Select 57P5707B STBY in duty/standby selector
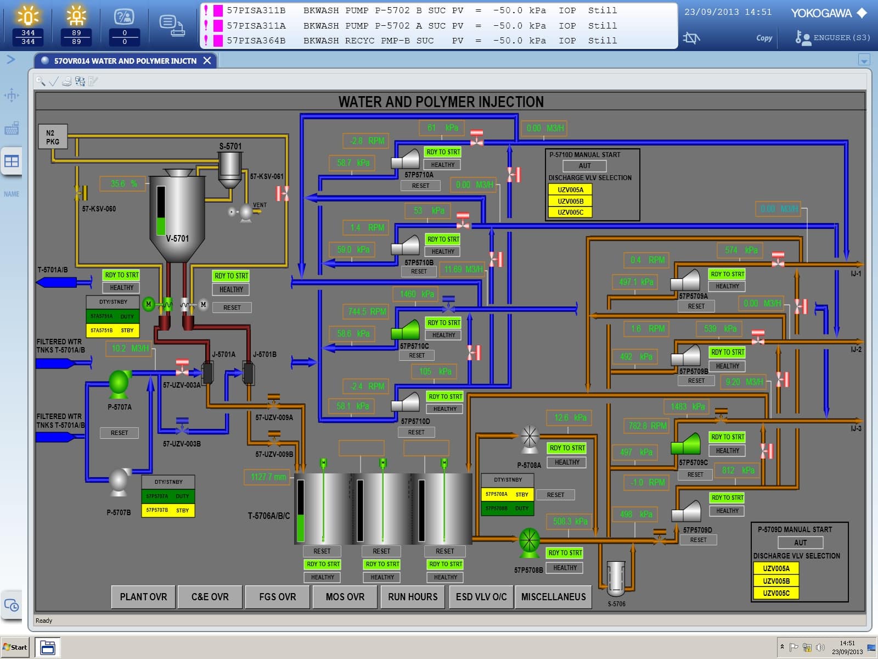 [168, 510]
